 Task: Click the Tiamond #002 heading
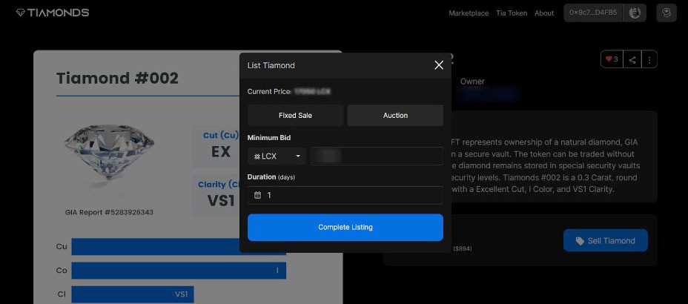[x=117, y=79]
